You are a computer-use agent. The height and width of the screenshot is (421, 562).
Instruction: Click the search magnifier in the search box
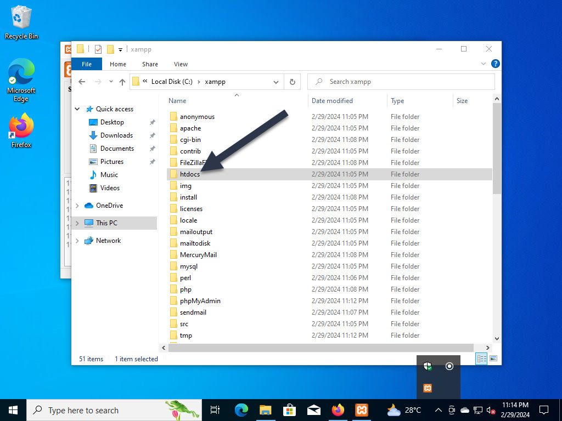[x=319, y=81]
